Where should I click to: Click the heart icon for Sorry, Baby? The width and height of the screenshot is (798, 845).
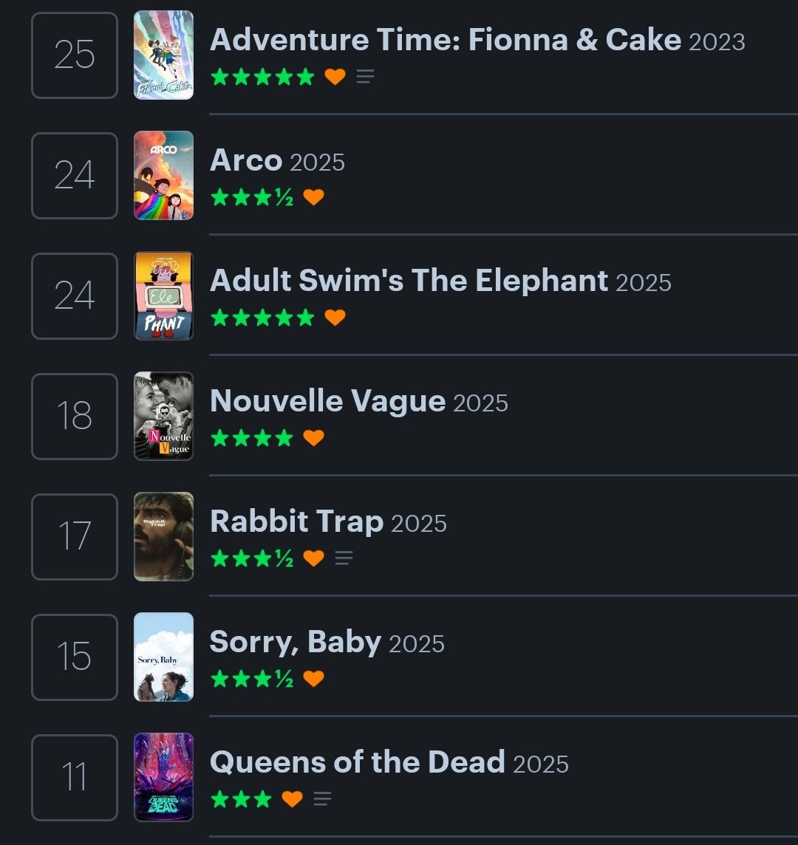point(314,679)
